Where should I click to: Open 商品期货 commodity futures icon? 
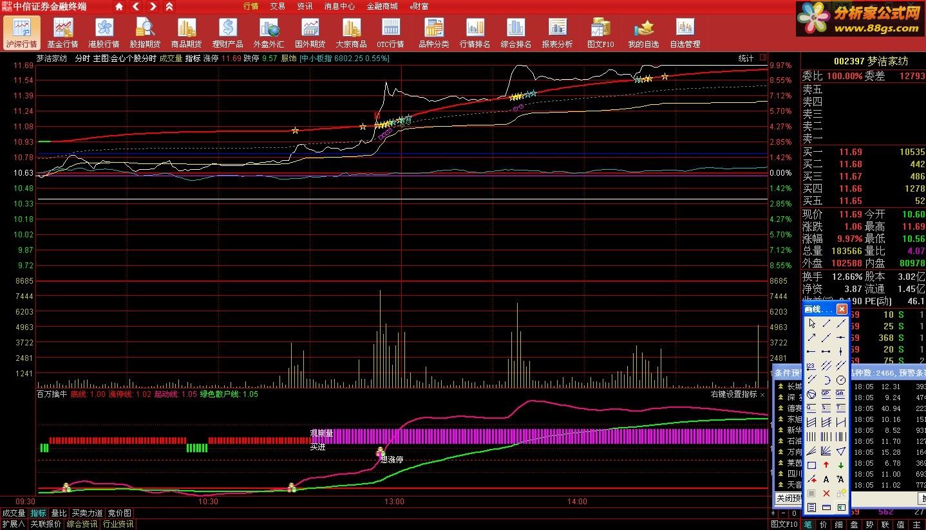click(x=186, y=32)
